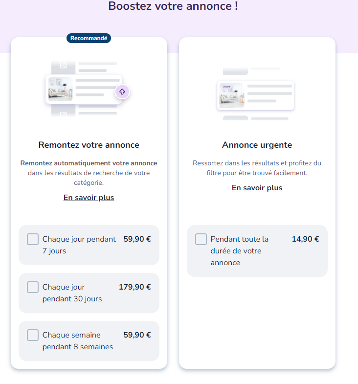Open 'En savoir plus' under Annonce urgente
This screenshot has height=384, width=358.
click(257, 188)
